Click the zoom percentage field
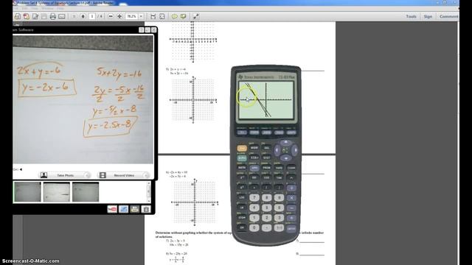 (x=131, y=16)
